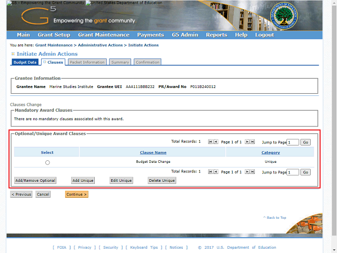
Task: Focus the bottom Jump to Page field
Action: 293,172
